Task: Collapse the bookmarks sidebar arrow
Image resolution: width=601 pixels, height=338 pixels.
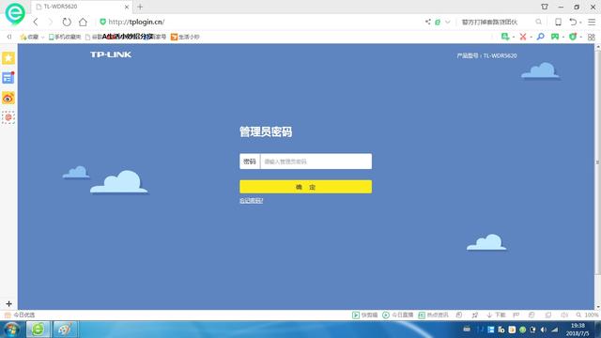Action: pos(9,37)
